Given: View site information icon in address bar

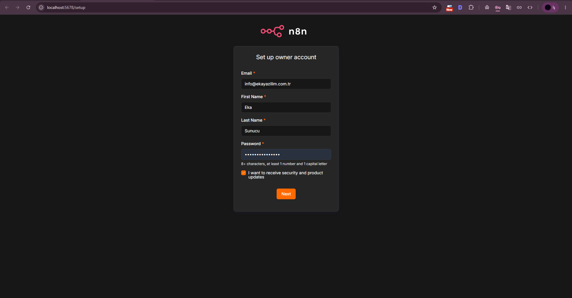Looking at the screenshot, I should click(x=41, y=7).
